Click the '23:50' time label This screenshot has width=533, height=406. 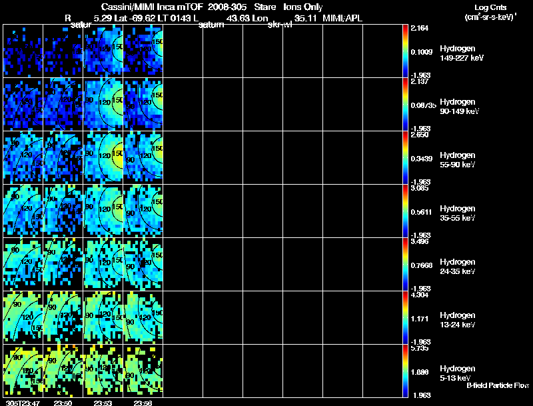pos(63,403)
